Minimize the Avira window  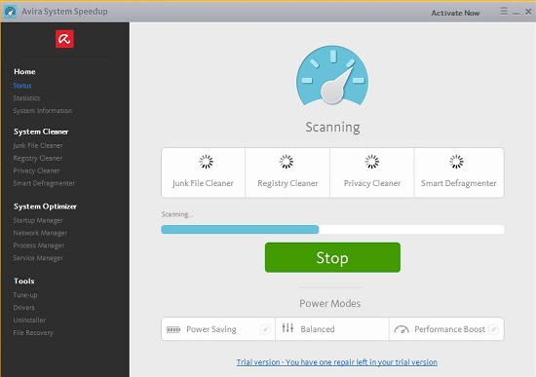516,13
